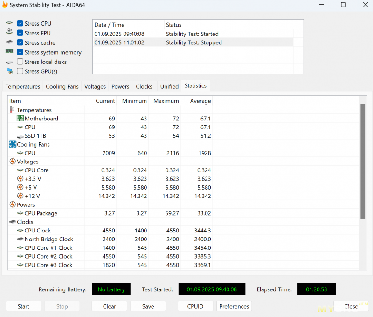Click the Test Started 01.09.2025 09:40:08 display
Image resolution: width=373 pixels, height=317 pixels.
(x=212, y=289)
